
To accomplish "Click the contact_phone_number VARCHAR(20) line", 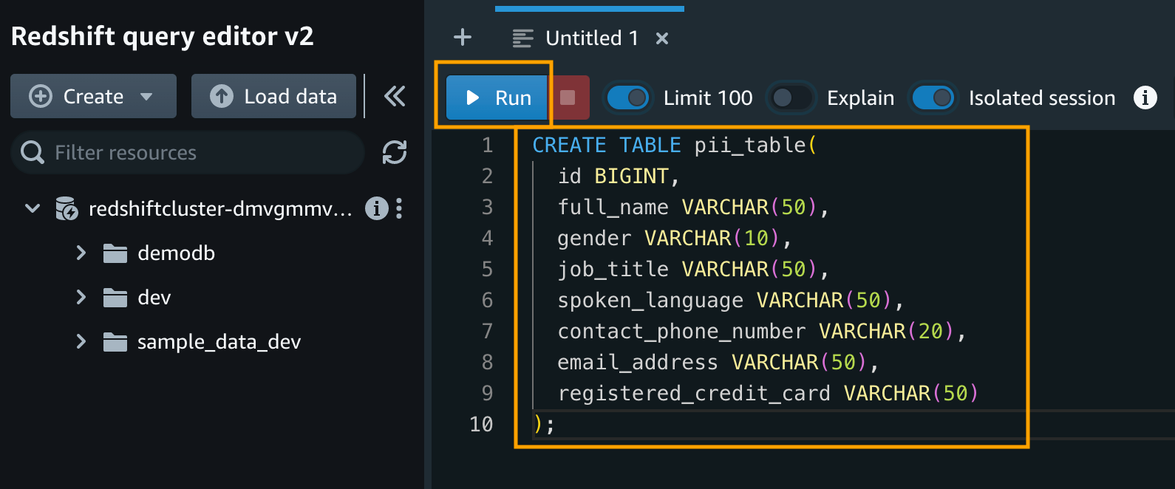I will click(762, 331).
